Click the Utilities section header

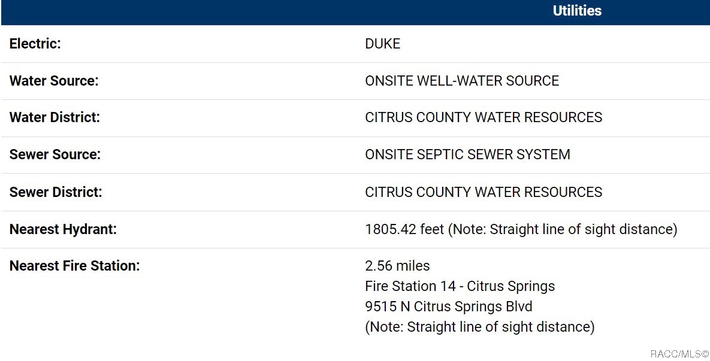[x=577, y=11]
